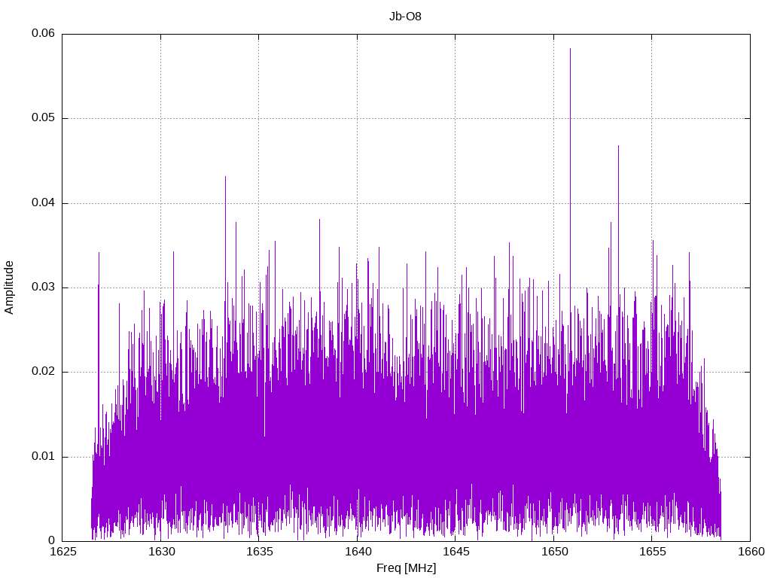Click the second-tallest spike peak near 1653 MHz
The image size is (771, 578).
(x=619, y=147)
